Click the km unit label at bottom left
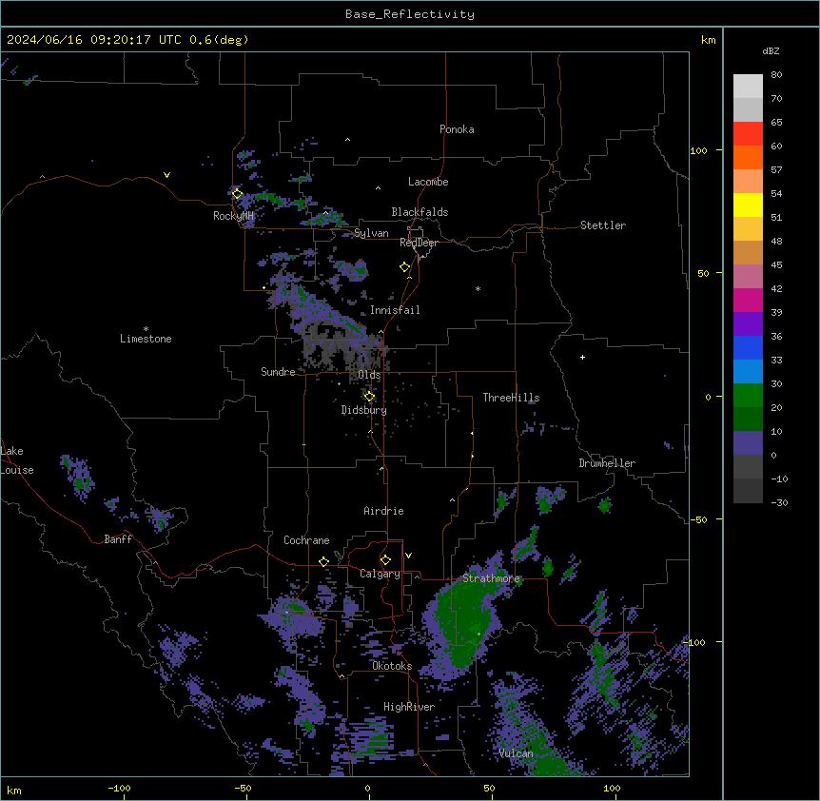The width and height of the screenshot is (820, 801). (x=13, y=790)
